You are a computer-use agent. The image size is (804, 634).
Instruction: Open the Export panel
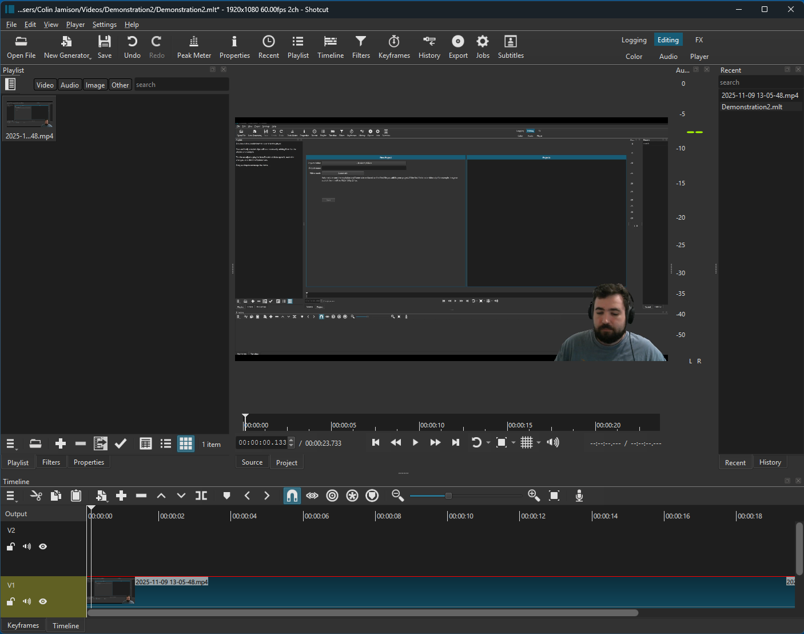(x=457, y=46)
